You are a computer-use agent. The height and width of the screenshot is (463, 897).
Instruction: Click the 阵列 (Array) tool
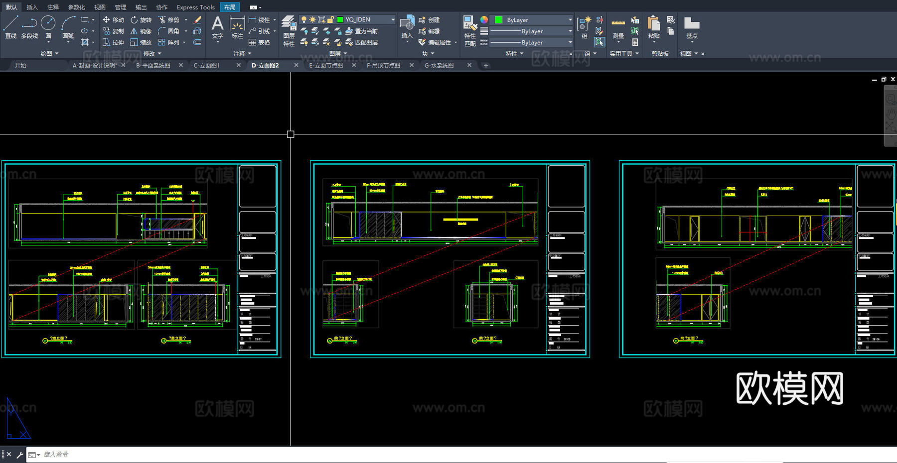click(169, 42)
